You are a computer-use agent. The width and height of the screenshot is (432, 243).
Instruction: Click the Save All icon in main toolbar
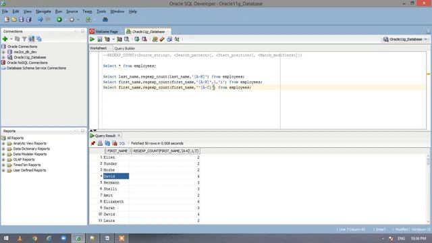point(28,20)
